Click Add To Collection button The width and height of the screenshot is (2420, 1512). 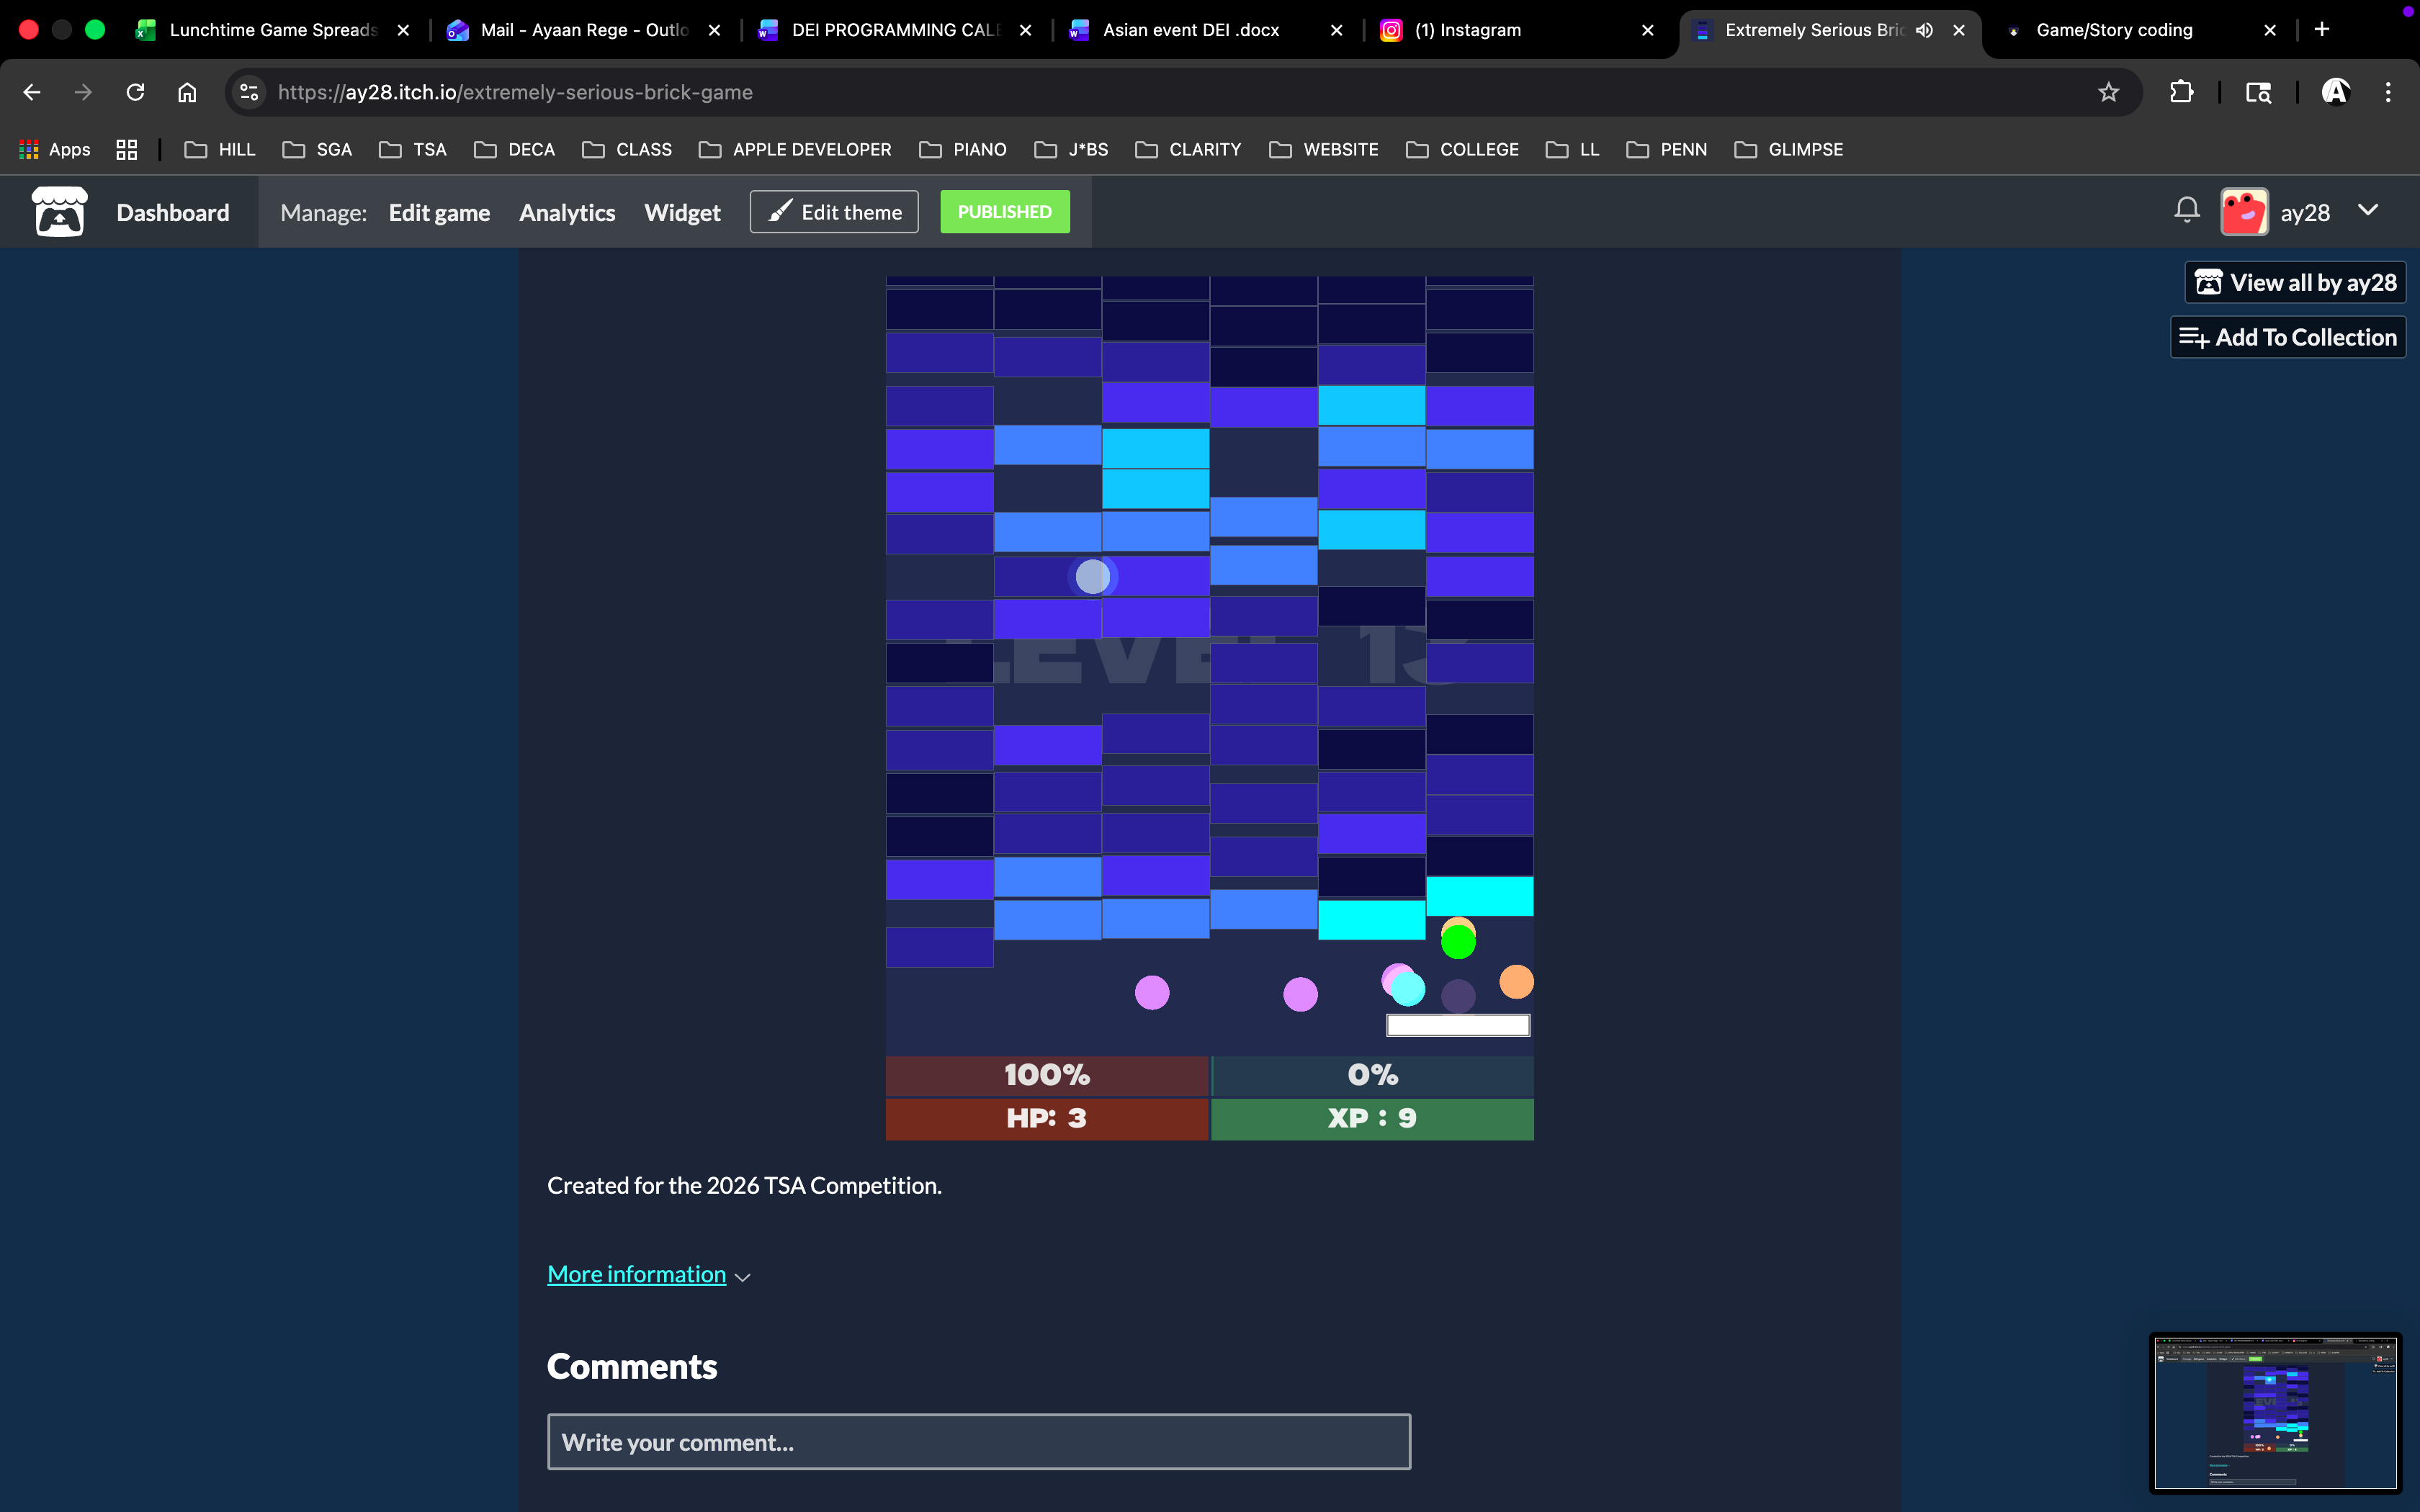point(2288,337)
